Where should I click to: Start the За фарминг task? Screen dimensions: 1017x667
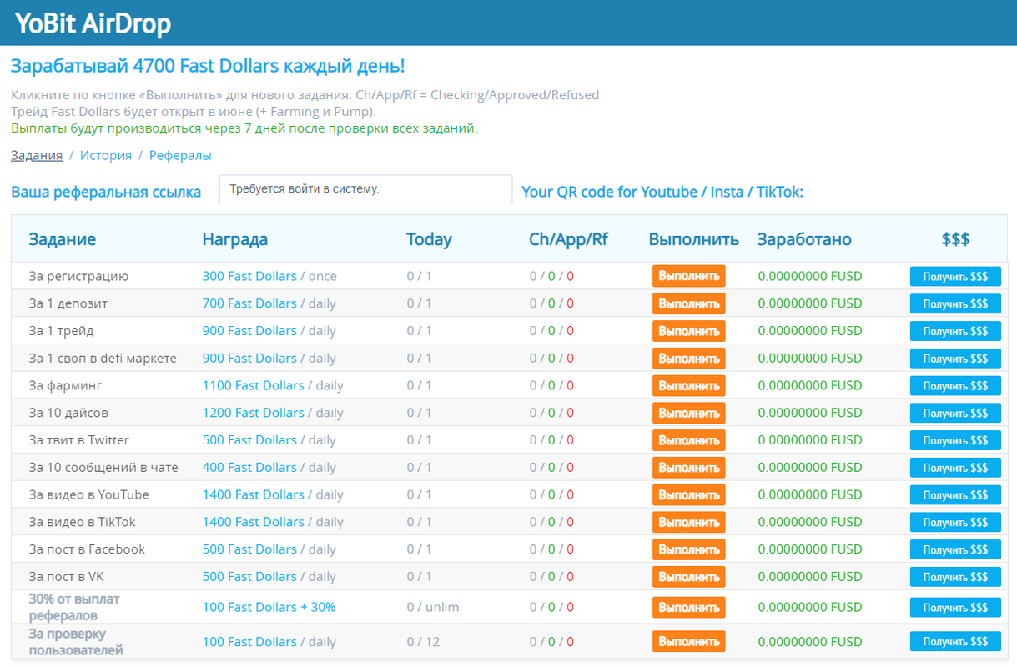point(688,386)
